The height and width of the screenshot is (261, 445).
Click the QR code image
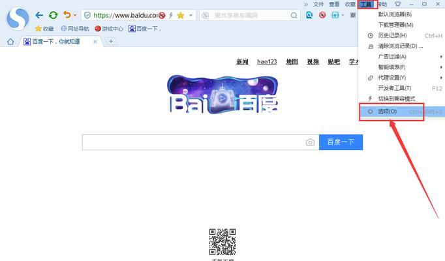point(222,242)
